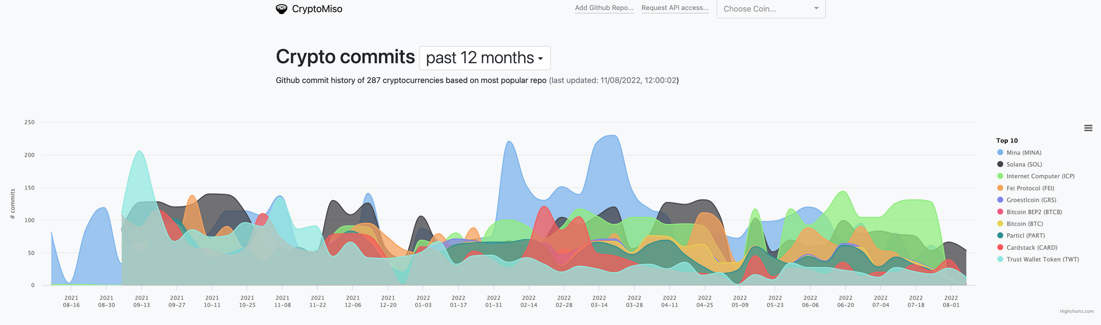Click the Fei Protocol orange legend dot
The height and width of the screenshot is (325, 1101).
(1000, 188)
